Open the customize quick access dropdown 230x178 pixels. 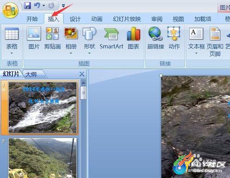point(63,6)
